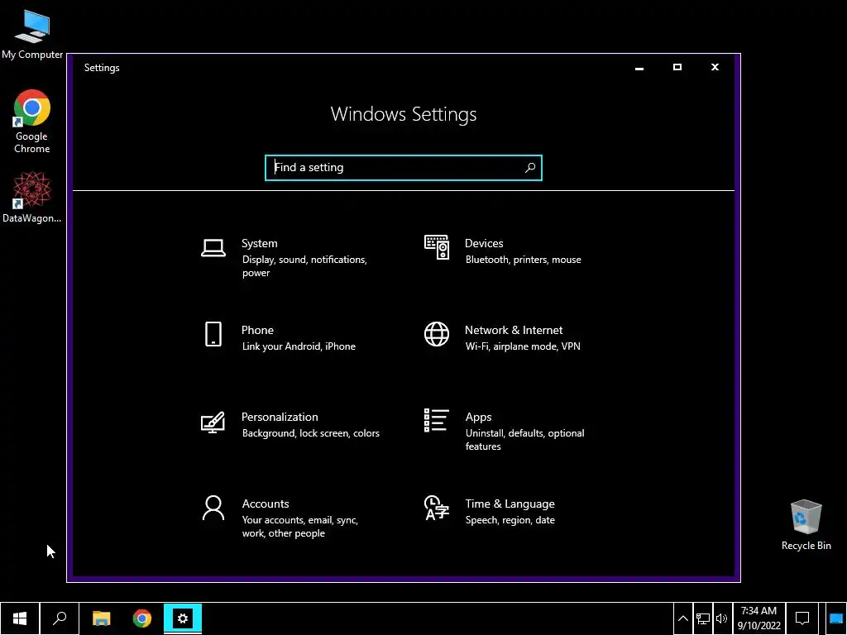The image size is (847, 635).
Task: Open the Personalization title
Action: tap(280, 417)
